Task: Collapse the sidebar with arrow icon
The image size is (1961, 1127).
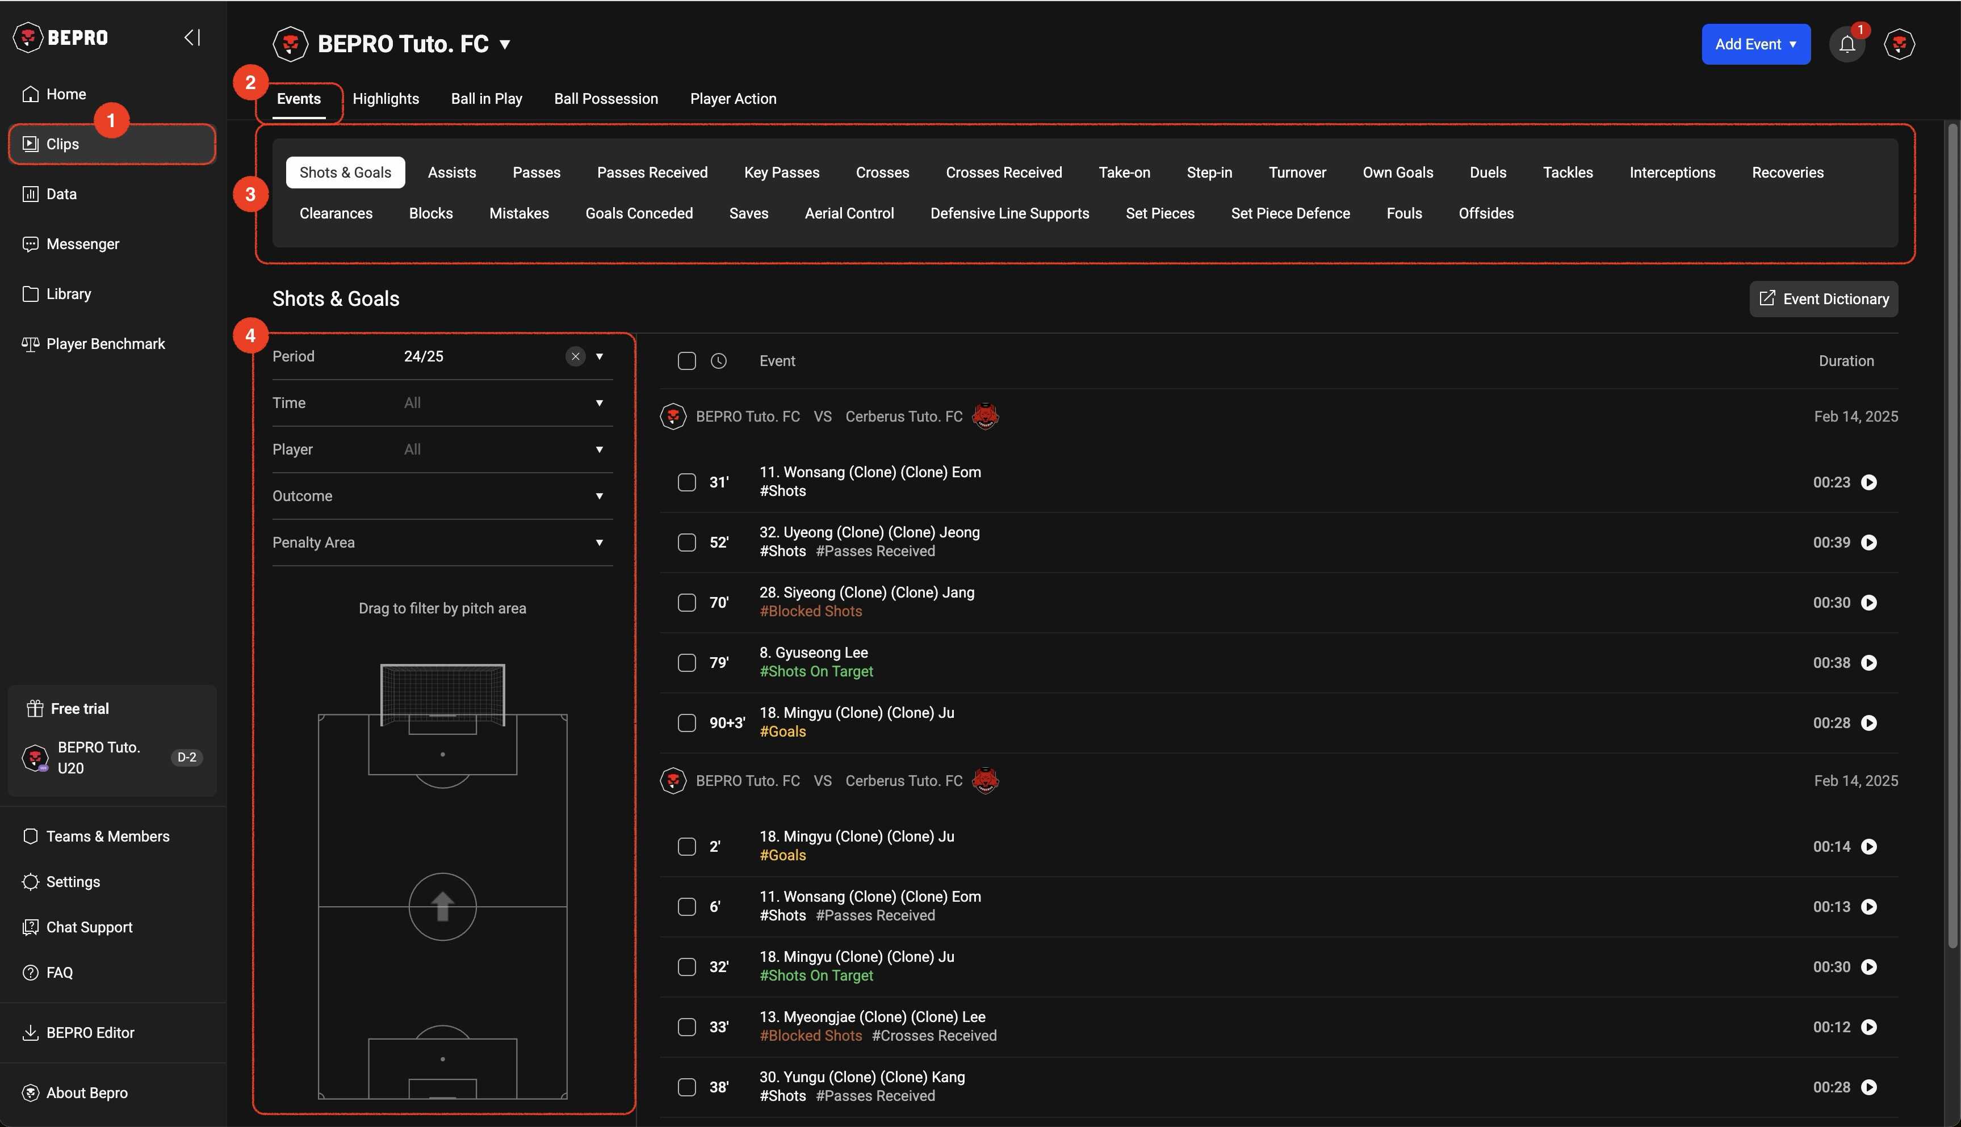Action: click(x=192, y=37)
